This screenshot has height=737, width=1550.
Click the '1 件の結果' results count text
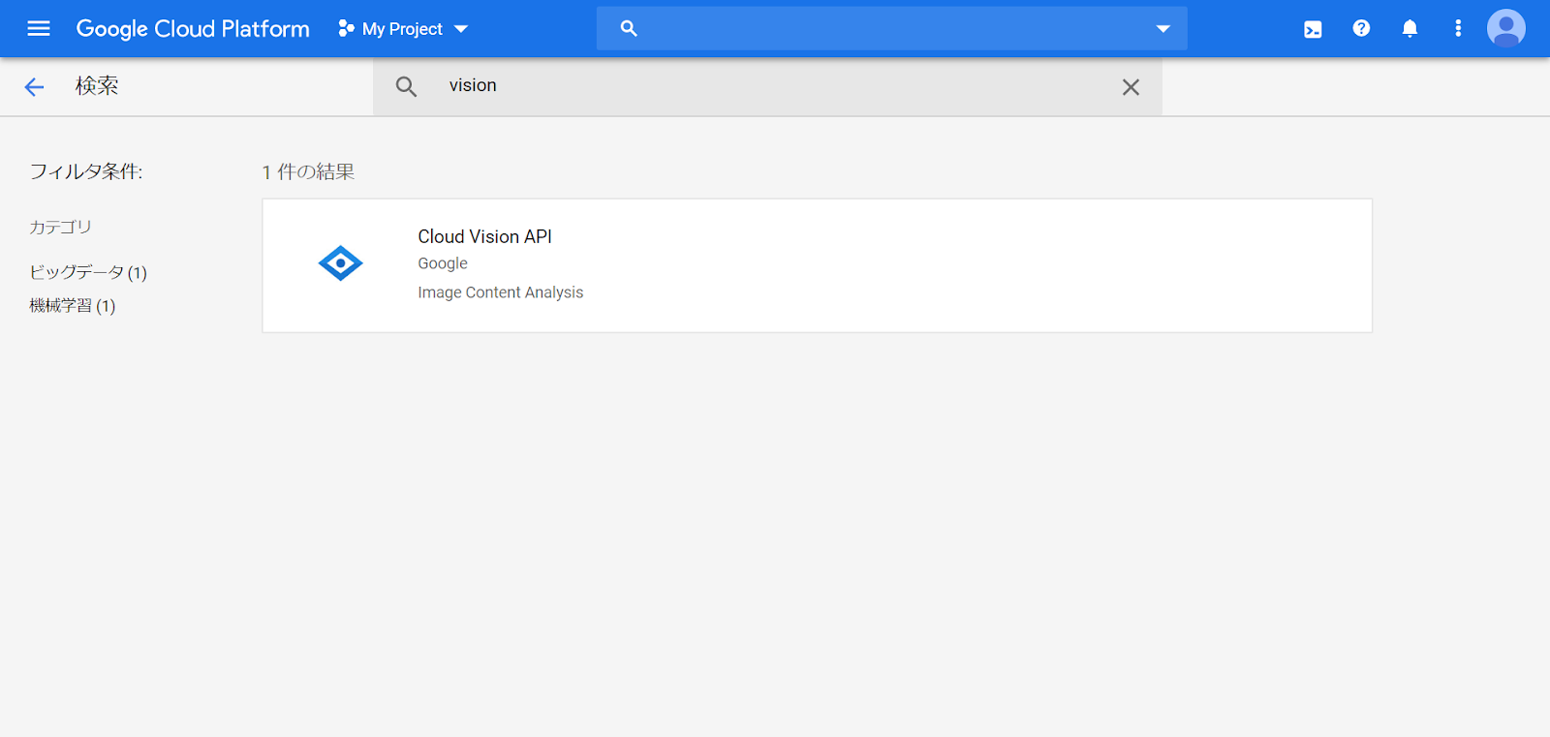[x=308, y=171]
